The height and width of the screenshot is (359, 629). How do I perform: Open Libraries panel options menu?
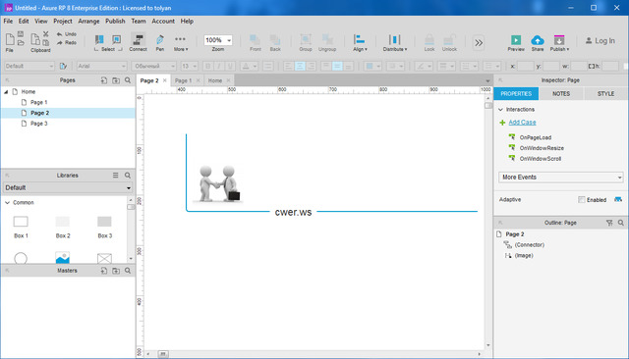click(116, 176)
